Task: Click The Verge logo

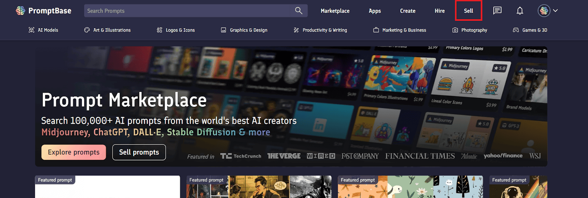Action: 284,156
